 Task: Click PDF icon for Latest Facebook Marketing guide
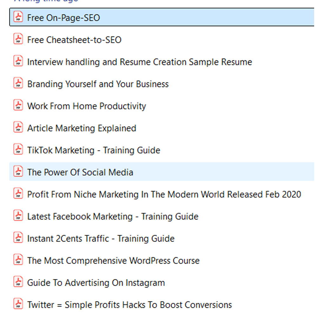[x=18, y=216]
